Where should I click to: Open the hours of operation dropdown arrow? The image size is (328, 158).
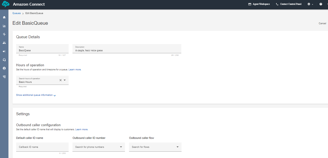pyautogui.click(x=65, y=80)
